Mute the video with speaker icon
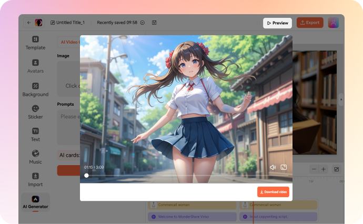Viewport: 363px width, 224px height. point(273,167)
